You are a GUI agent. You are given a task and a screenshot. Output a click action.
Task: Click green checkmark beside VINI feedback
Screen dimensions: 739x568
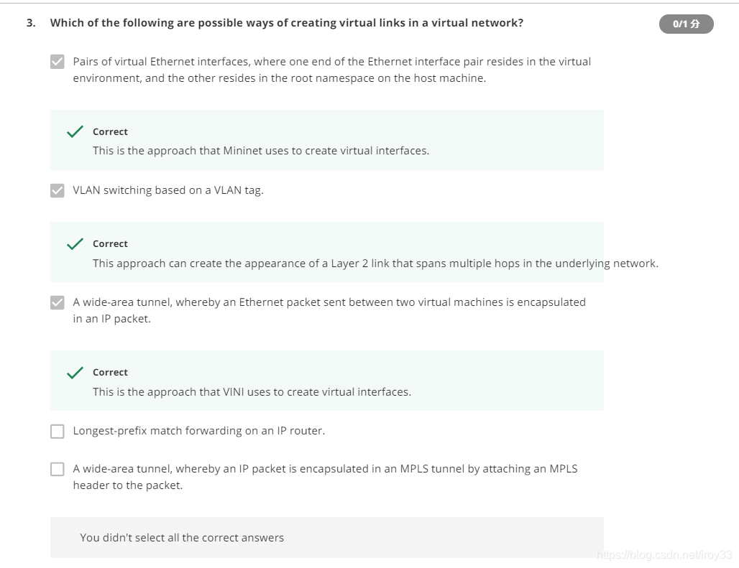point(75,373)
